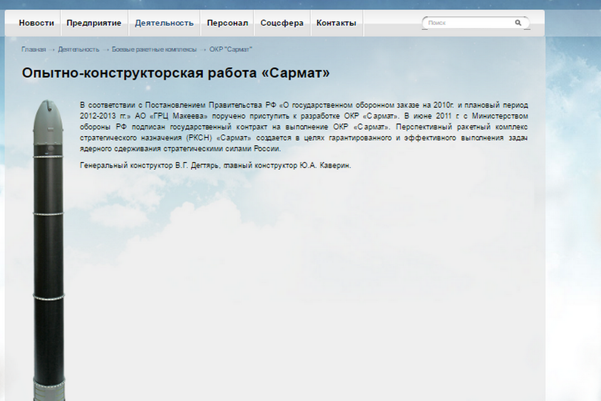The image size is (601, 401).
Task: Open Боевые ракетные комплексы breadcrumb link
Action: pyautogui.click(x=154, y=49)
